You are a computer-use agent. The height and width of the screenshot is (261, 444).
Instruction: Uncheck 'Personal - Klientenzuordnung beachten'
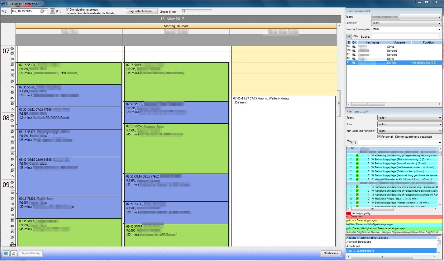379,137
